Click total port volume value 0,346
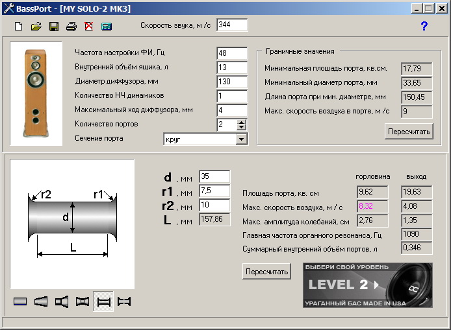451x330 pixels. pos(417,248)
